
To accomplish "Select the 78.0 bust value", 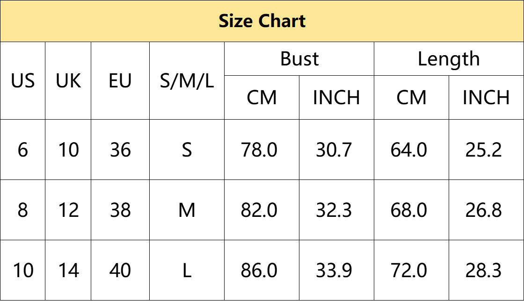I will 259,150.
